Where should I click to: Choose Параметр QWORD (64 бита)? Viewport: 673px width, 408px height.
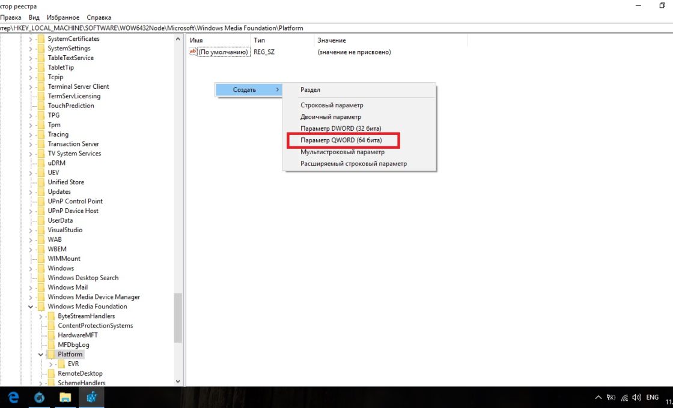click(359, 140)
